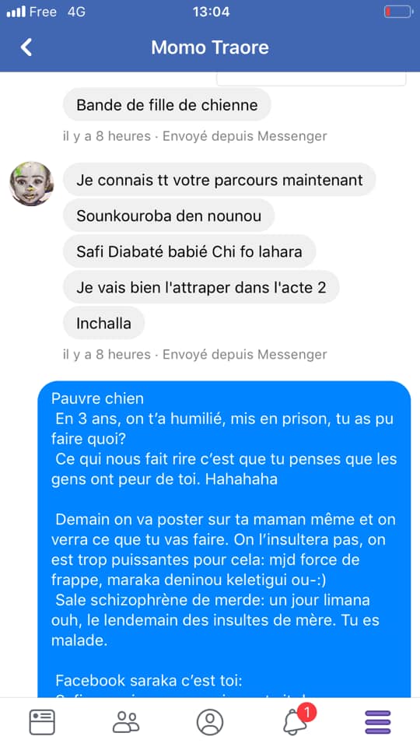The width and height of the screenshot is (420, 747).
Task: Tap the Momo Traore conversation title
Action: (210, 47)
